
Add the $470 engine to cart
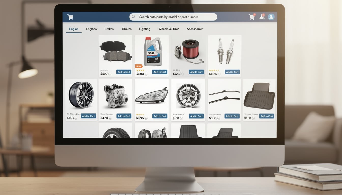pos(124,116)
